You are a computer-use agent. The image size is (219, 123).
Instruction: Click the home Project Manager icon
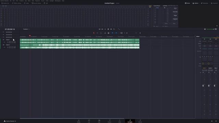pos(212,121)
